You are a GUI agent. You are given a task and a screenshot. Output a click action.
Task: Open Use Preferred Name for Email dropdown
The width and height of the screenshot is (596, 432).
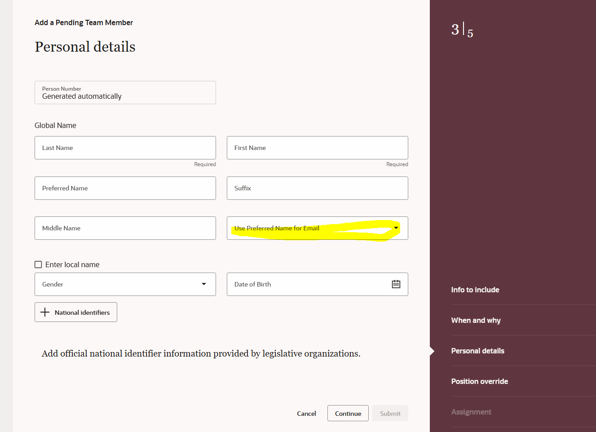(x=318, y=228)
